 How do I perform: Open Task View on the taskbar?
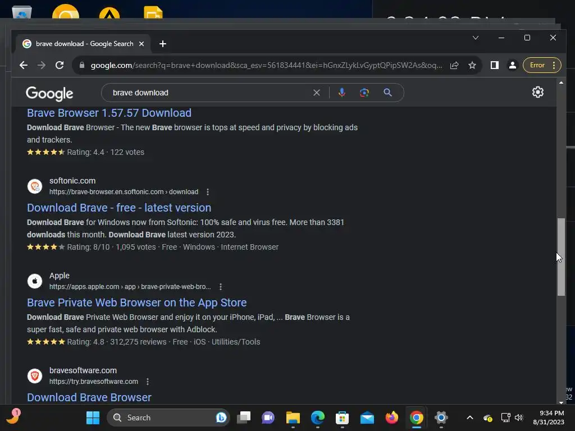(x=244, y=418)
